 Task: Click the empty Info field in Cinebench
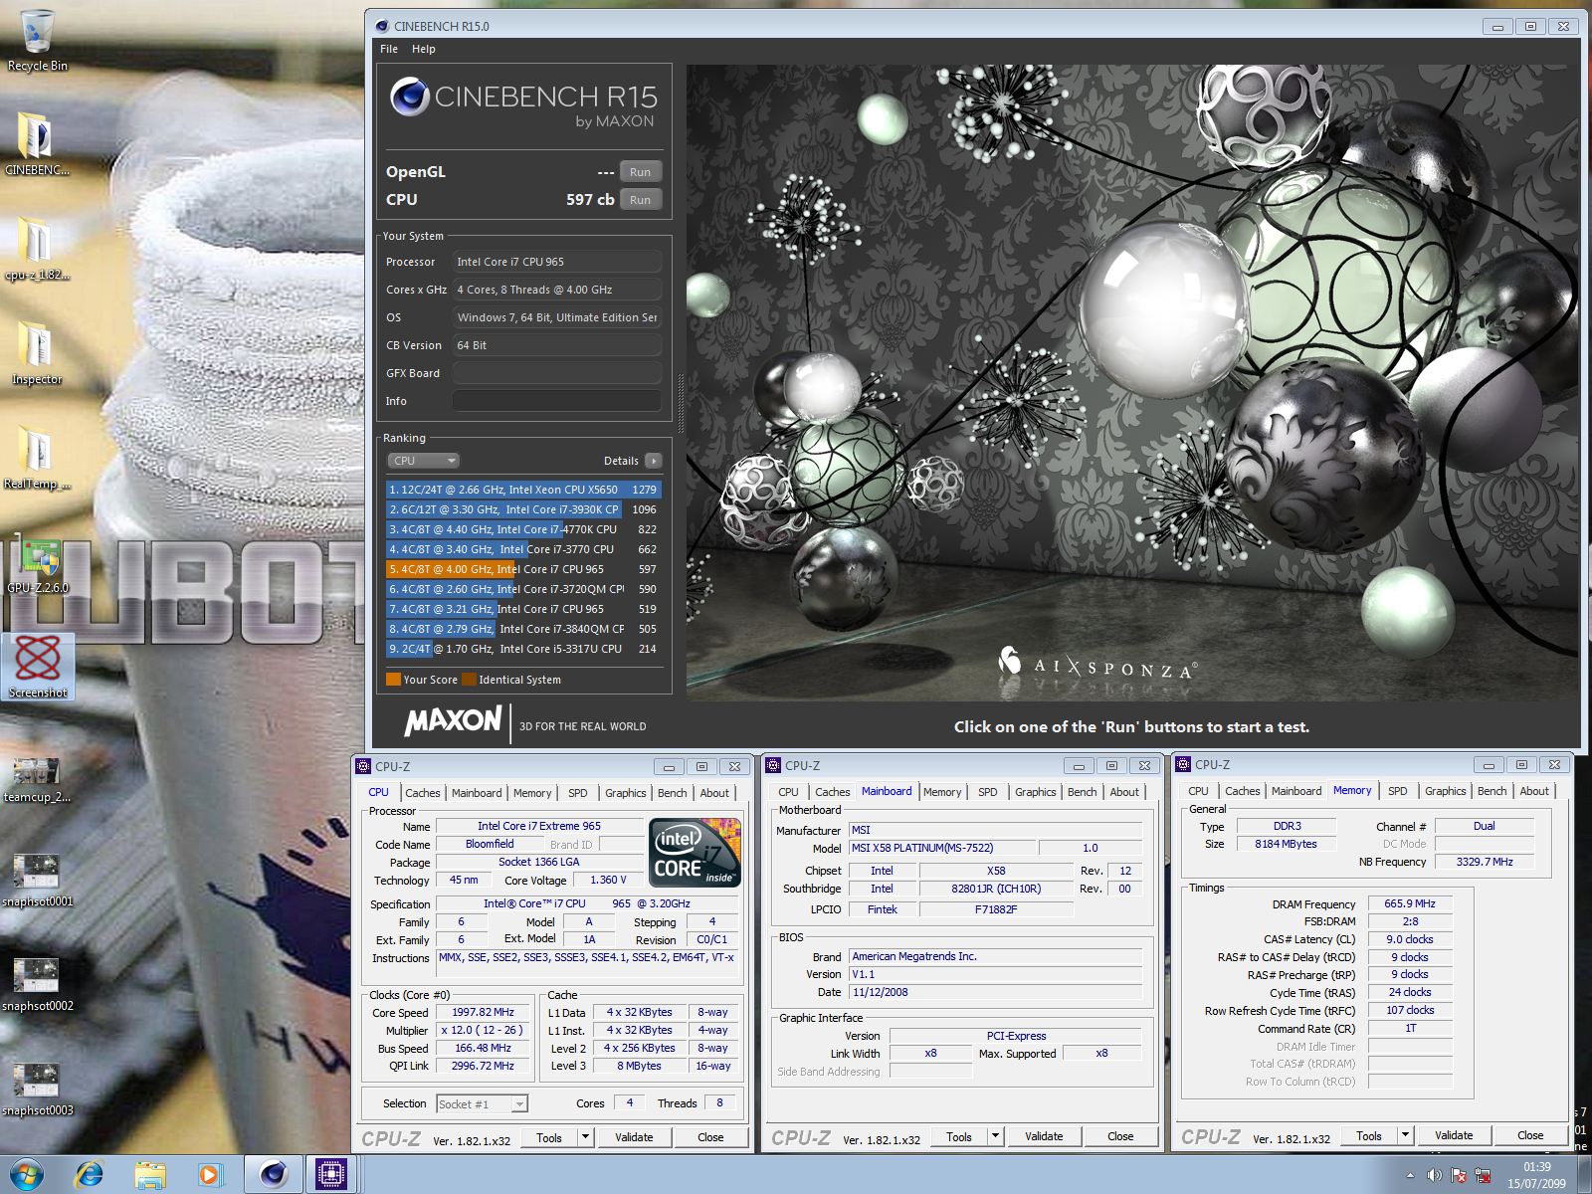[x=557, y=401]
